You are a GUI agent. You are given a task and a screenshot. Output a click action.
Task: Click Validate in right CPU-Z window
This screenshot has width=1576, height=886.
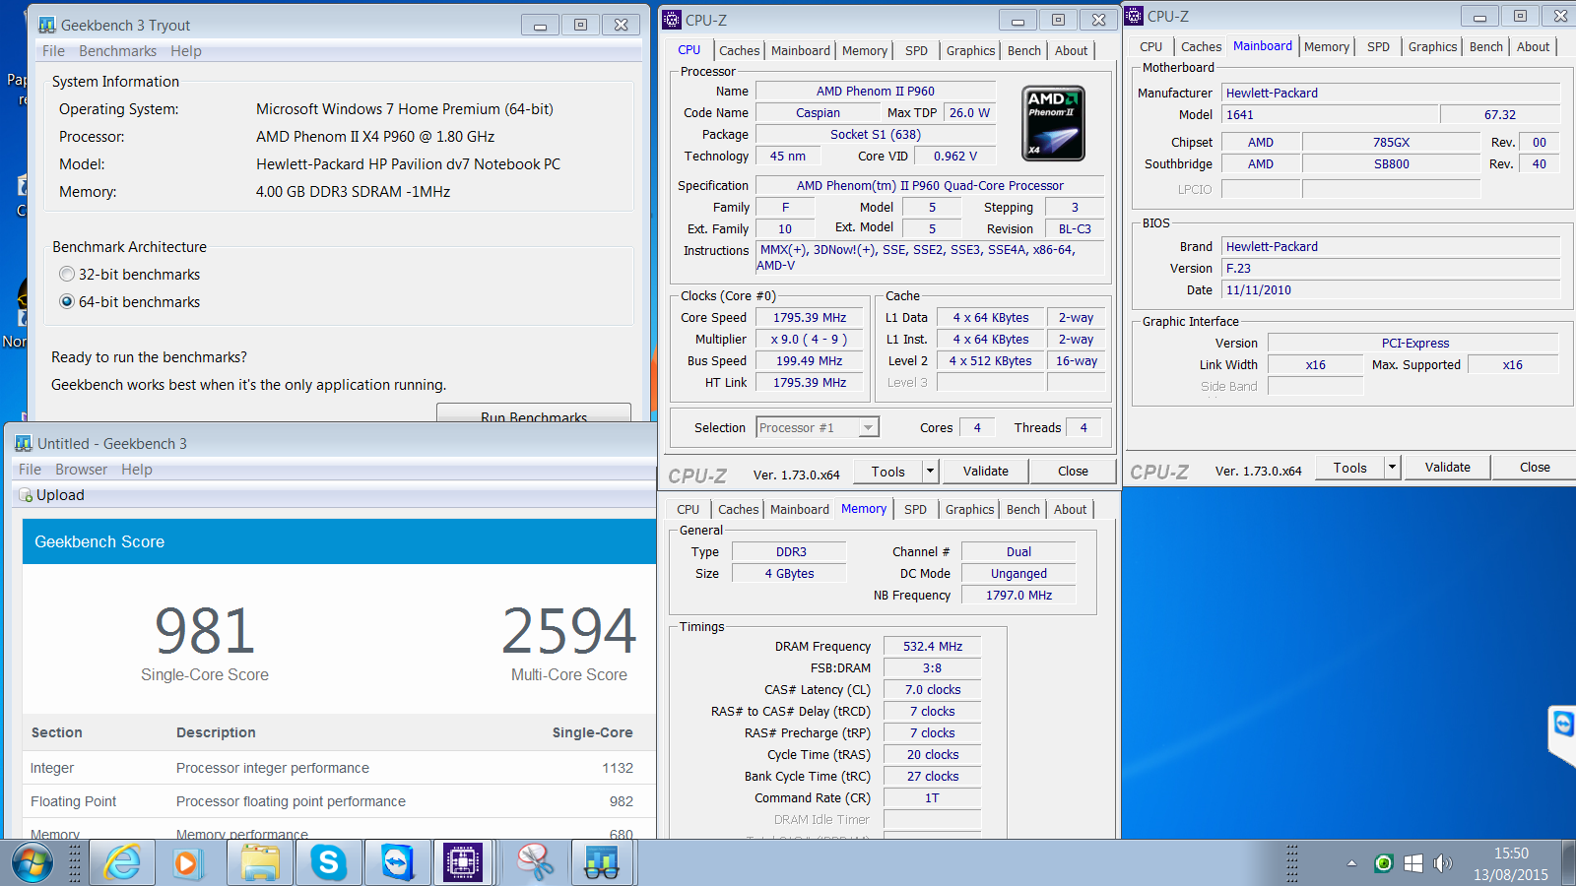[x=1447, y=467]
